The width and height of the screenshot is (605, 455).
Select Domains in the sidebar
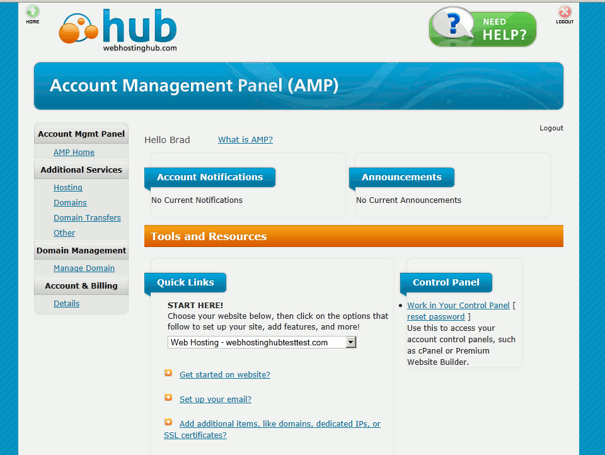click(70, 203)
